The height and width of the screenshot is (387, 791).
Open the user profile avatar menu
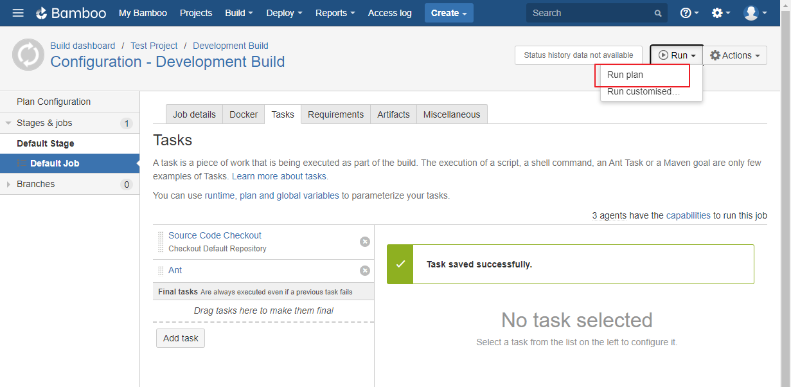pos(755,13)
